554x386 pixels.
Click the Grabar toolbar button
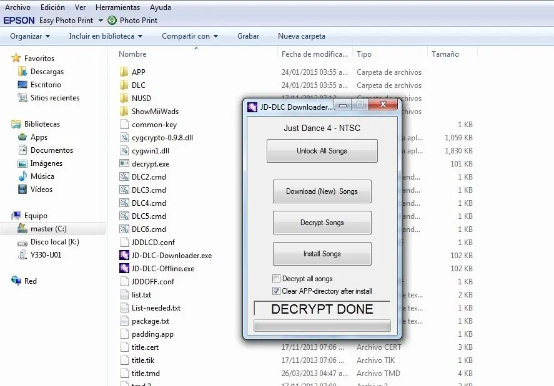(249, 36)
